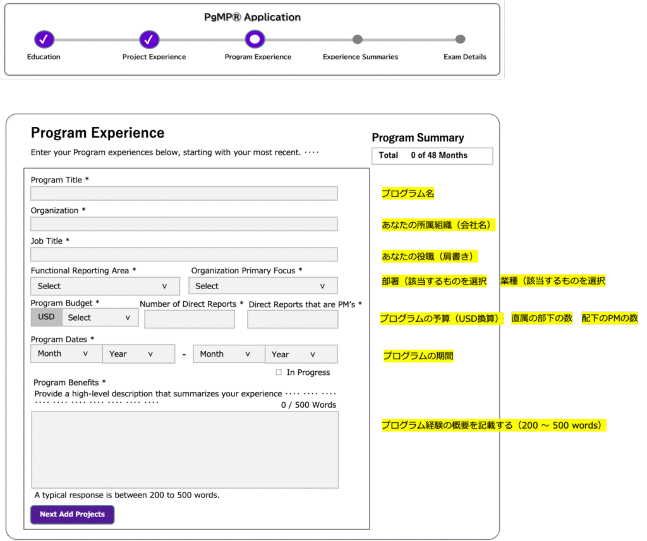Click the Experience Summaries step dot
Viewport: 647px width, 541px height.
pos(358,39)
